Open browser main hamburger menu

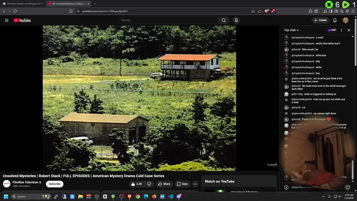tap(353, 11)
